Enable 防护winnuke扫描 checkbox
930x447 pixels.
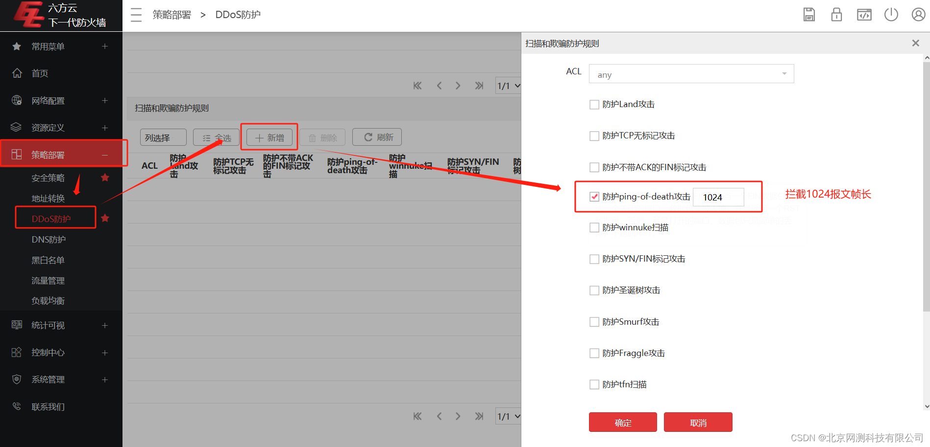click(x=594, y=227)
